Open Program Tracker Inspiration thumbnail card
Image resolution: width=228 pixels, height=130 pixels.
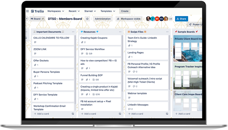(x=188, y=76)
